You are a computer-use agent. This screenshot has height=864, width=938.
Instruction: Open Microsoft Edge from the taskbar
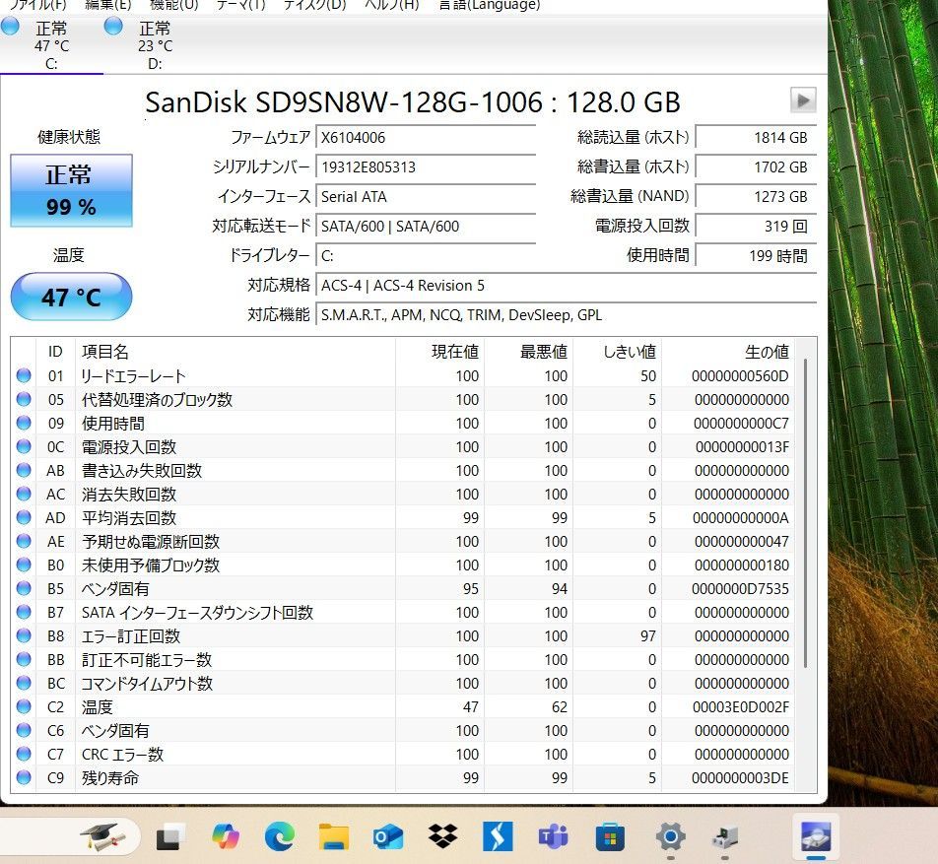pyautogui.click(x=280, y=835)
